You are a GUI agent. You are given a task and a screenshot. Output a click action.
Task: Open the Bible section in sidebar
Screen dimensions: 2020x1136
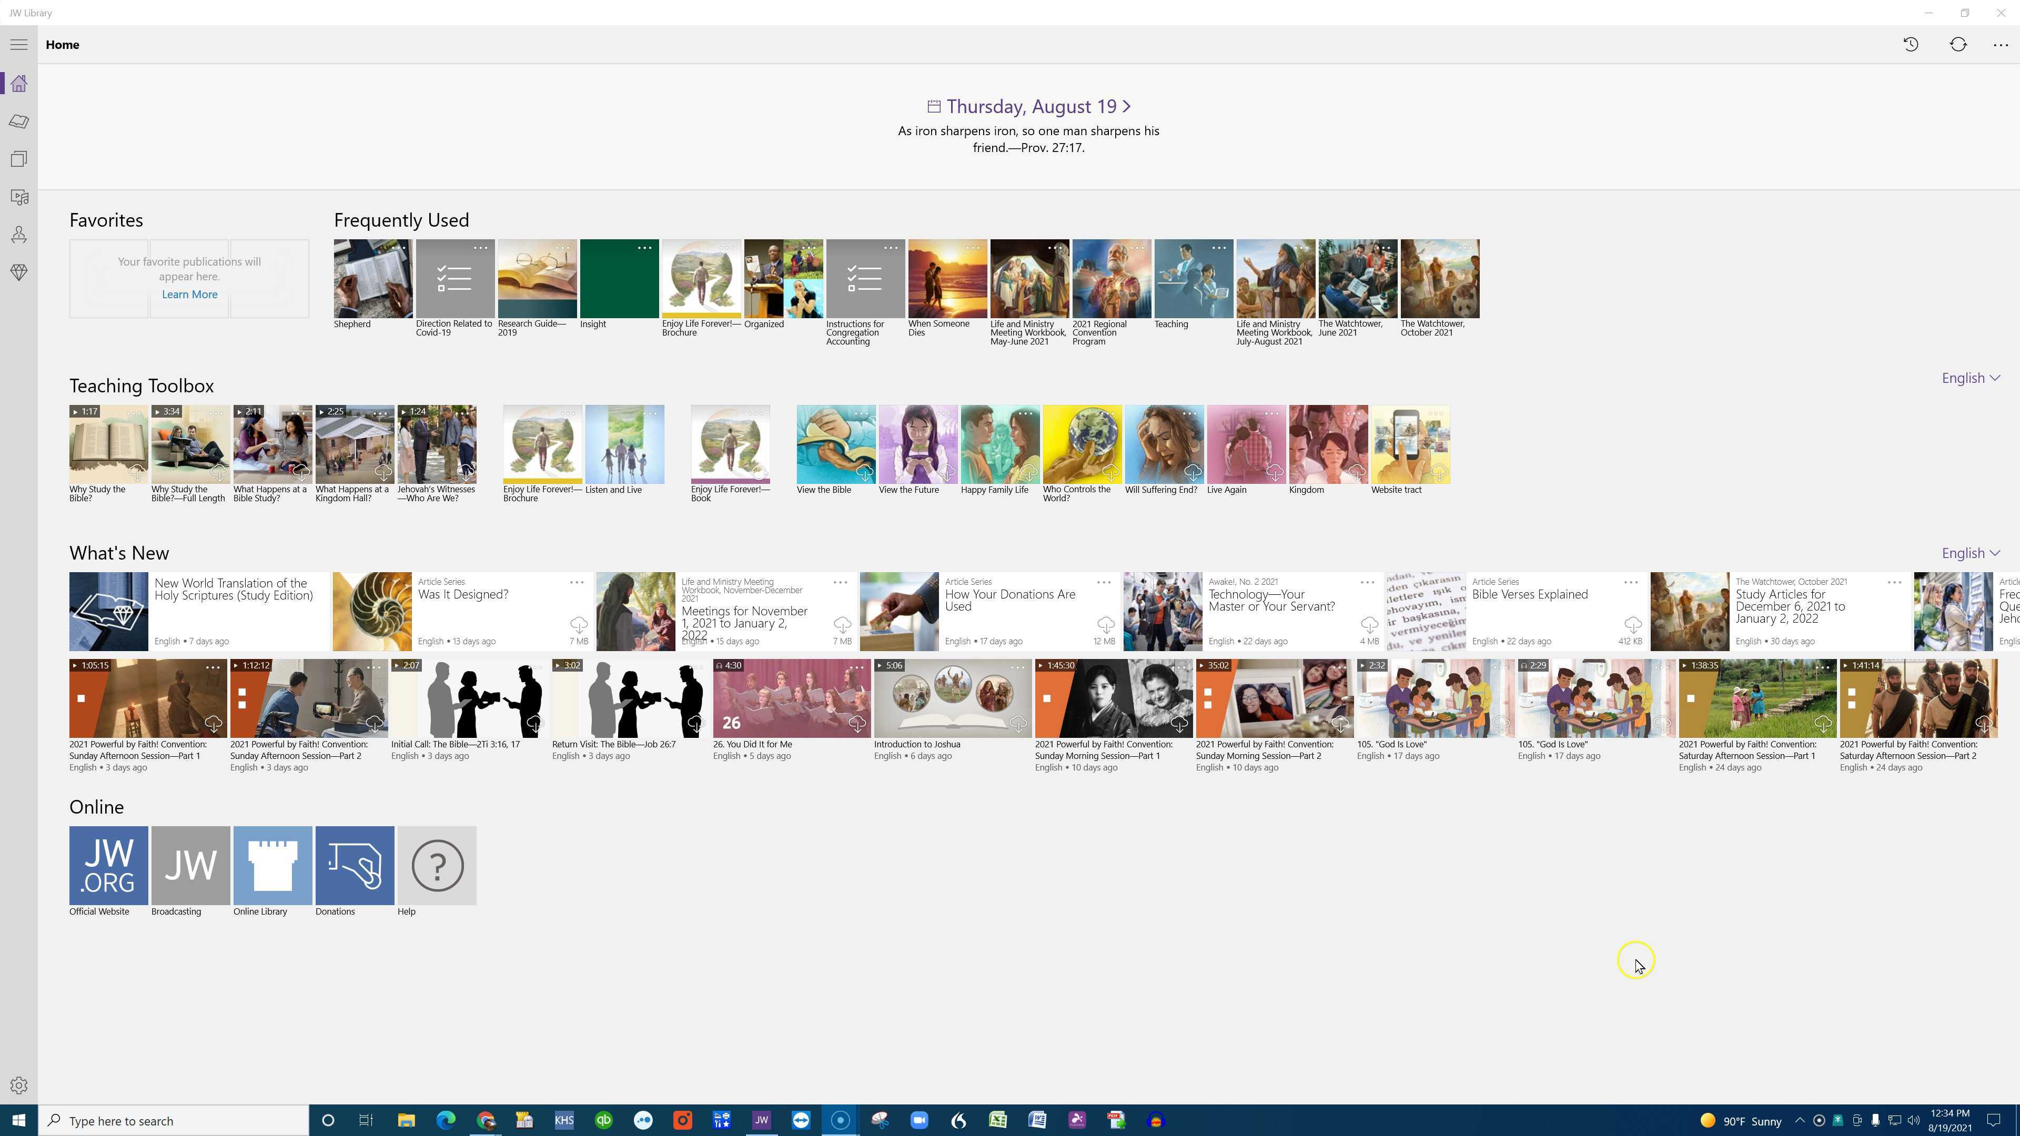point(19,121)
